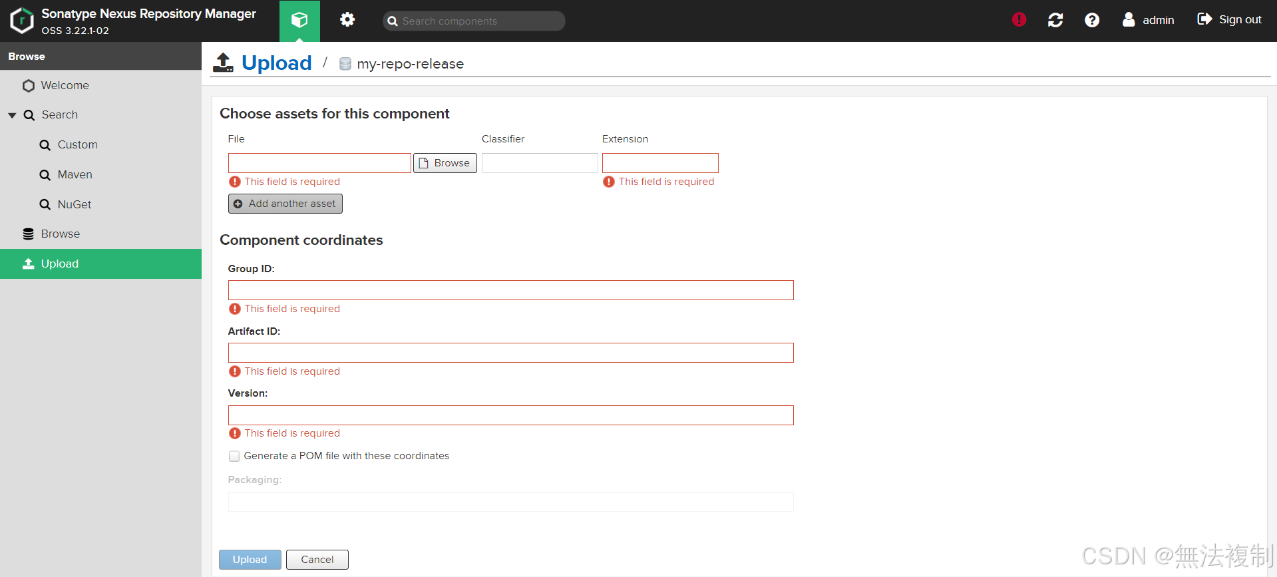This screenshot has width=1277, height=577.
Task: Click the refresh icon in the header
Action: pyautogui.click(x=1055, y=20)
